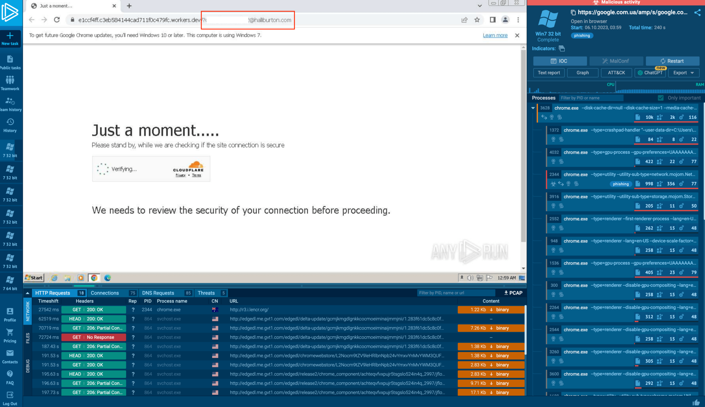The height and width of the screenshot is (407, 705).
Task: Switch to Threats tab
Action: [x=206, y=293]
